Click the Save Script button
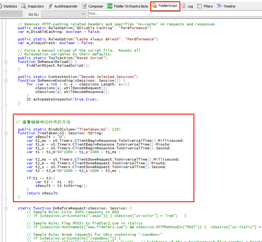The height and width of the screenshot is (242, 262). pyautogui.click(x=11, y=13)
